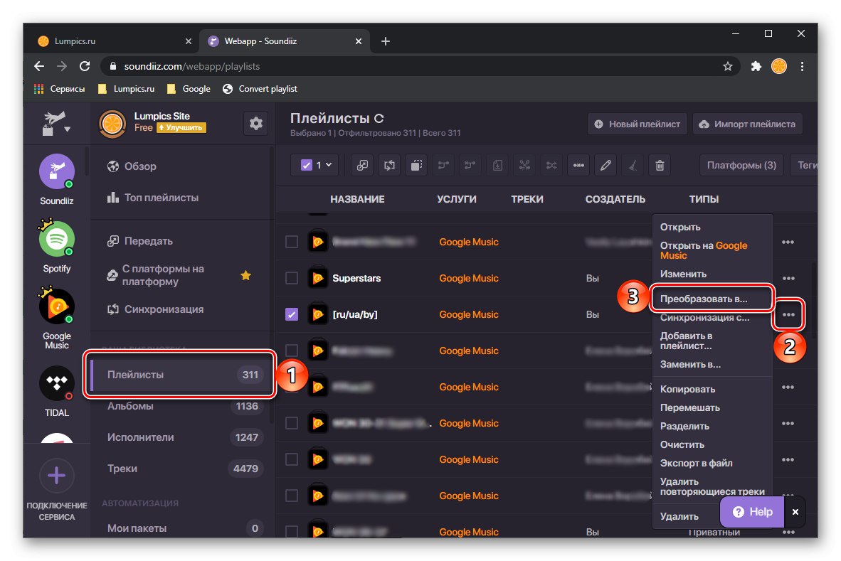This screenshot has height=561, width=841.
Task: Tick checkbox of the playlist below [ru/ua/by]
Action: coord(291,351)
